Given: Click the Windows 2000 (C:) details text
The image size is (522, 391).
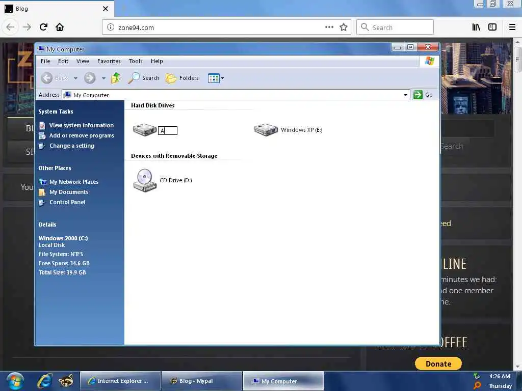Looking at the screenshot, I should click(x=63, y=238).
